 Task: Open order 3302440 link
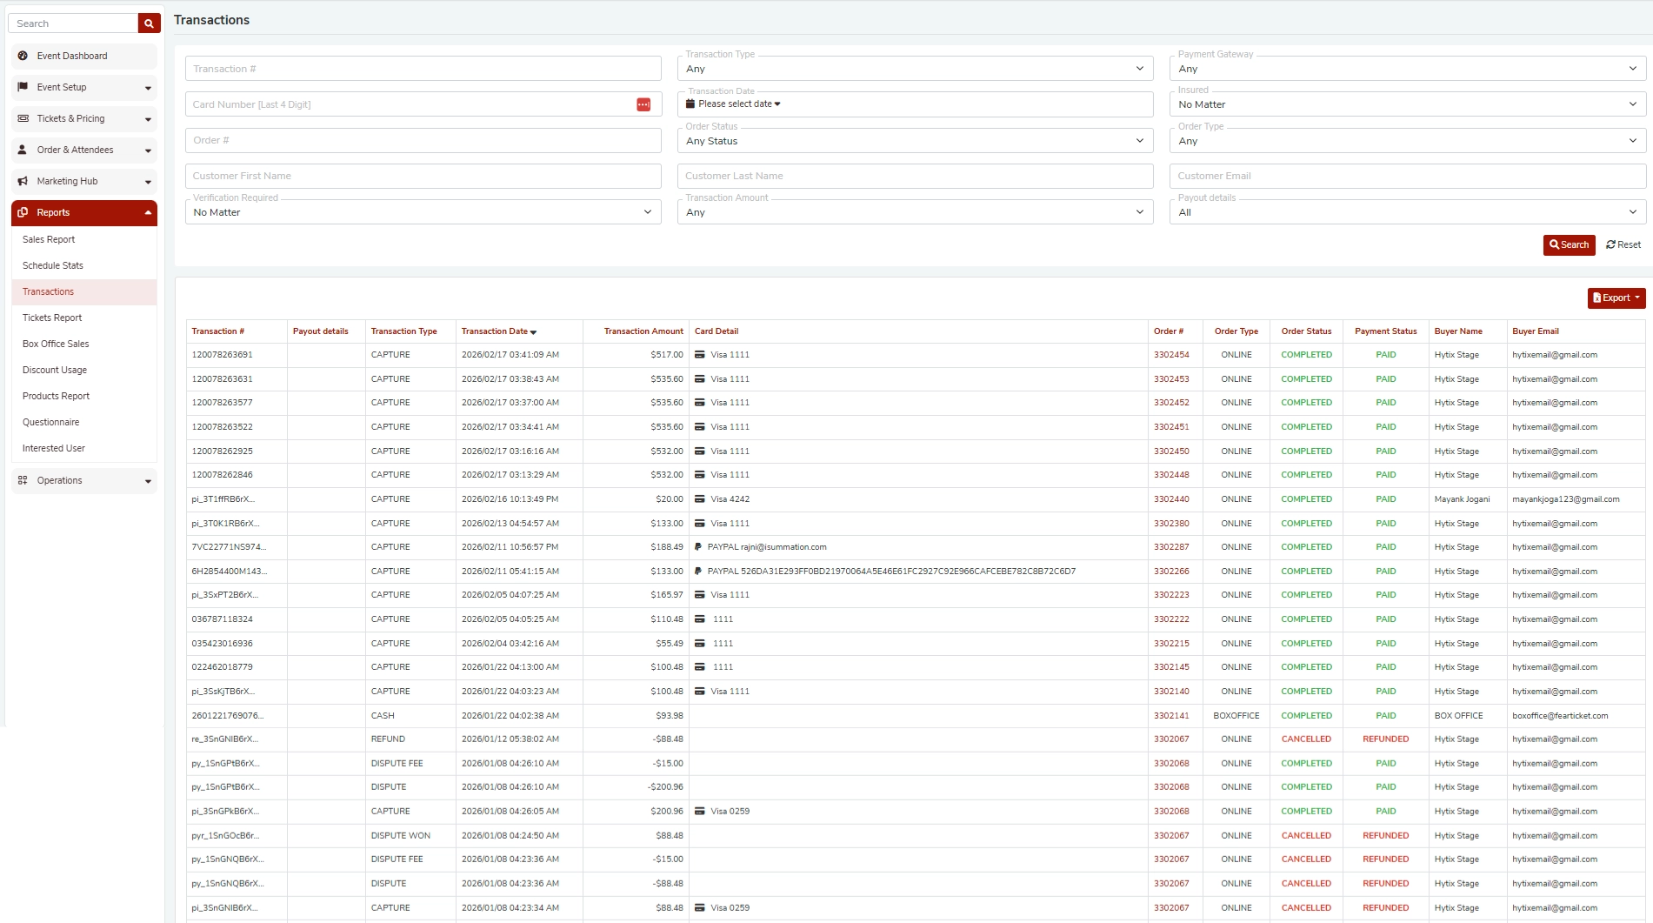pos(1171,499)
